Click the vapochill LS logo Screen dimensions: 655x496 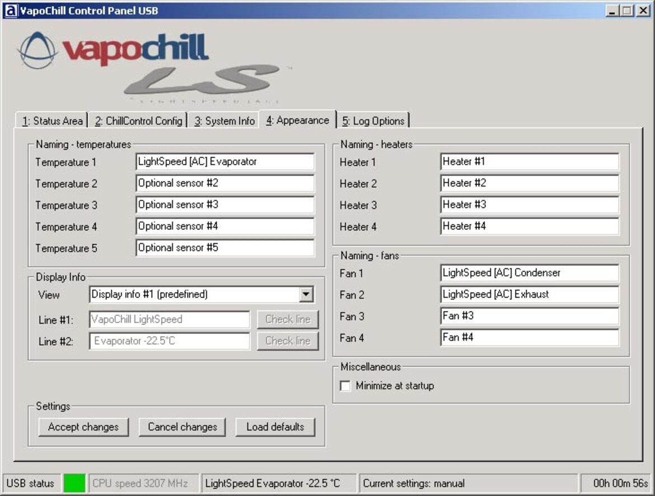point(155,67)
